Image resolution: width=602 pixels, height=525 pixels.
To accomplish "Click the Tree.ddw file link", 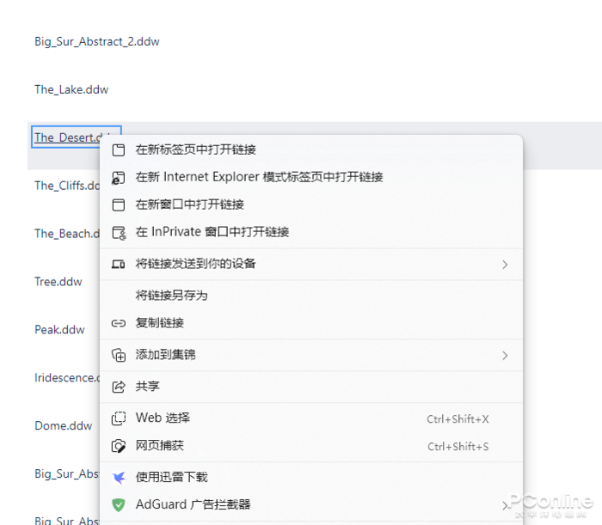I will 58,282.
